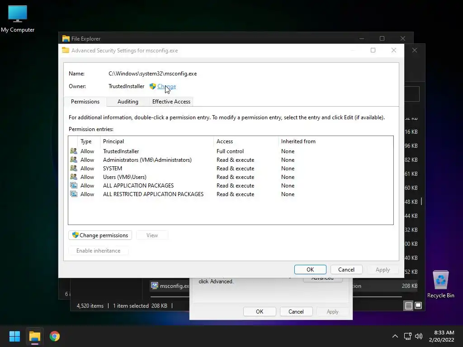Select the Administrators (VM6\Administrators) entry
463x347 pixels.
click(231, 159)
